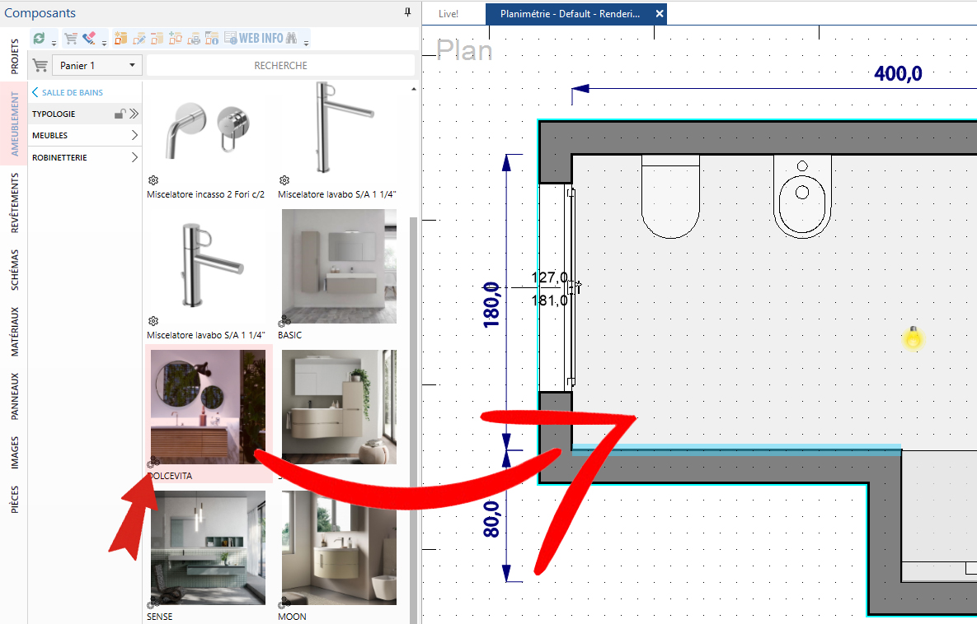Viewport: 977px width, 624px height.
Task: Click the cart list icon in toolbar
Action: coord(71,39)
